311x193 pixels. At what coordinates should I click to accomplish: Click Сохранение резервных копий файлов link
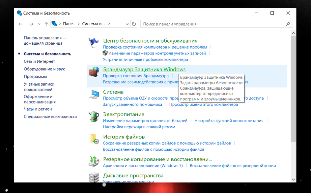click(x=167, y=143)
